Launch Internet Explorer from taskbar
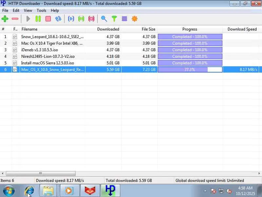 [29, 191]
